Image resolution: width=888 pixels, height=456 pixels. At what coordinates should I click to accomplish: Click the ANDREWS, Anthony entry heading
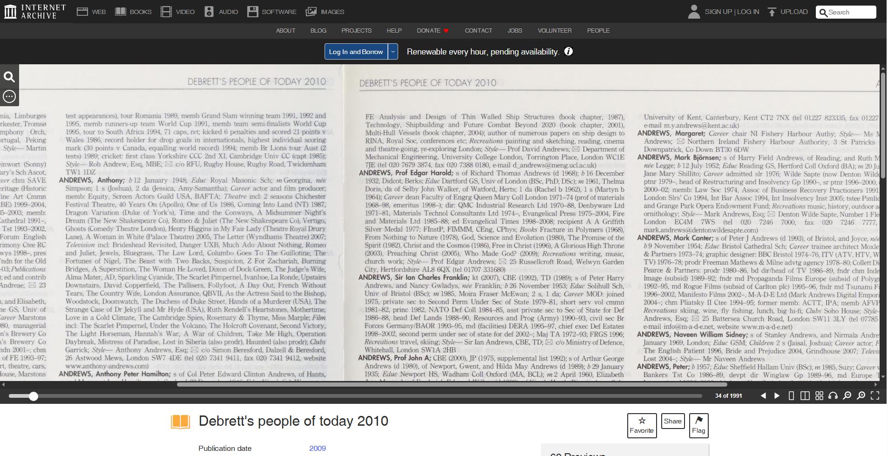pos(92,180)
